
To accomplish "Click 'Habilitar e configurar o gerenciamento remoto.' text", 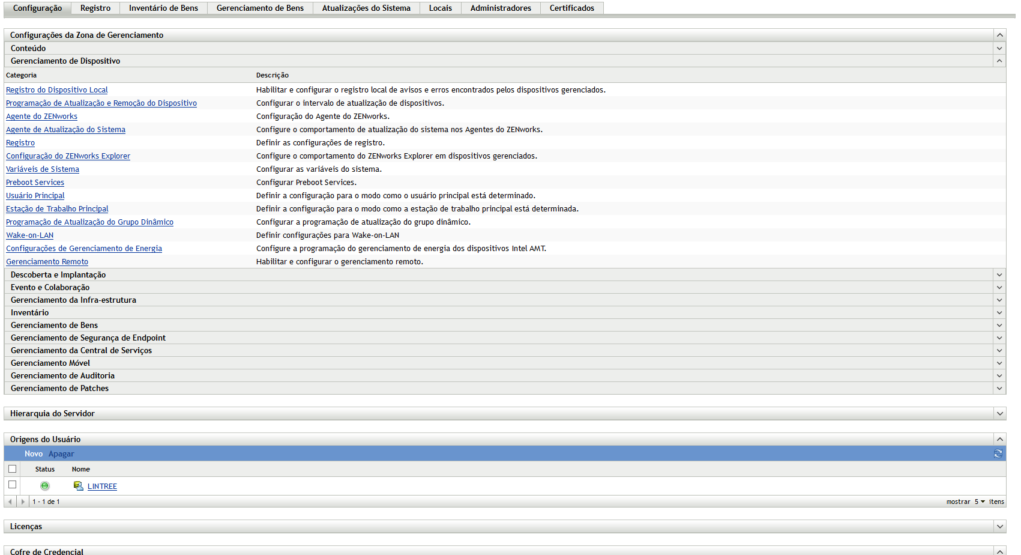I will coord(340,262).
